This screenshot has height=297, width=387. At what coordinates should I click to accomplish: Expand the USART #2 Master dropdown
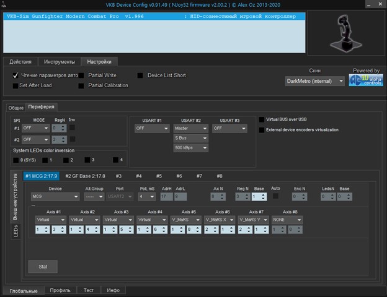click(x=190, y=129)
